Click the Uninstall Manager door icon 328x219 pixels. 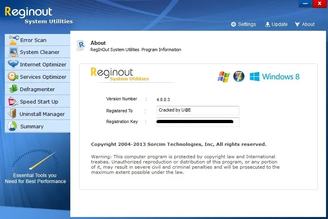pos(12,114)
